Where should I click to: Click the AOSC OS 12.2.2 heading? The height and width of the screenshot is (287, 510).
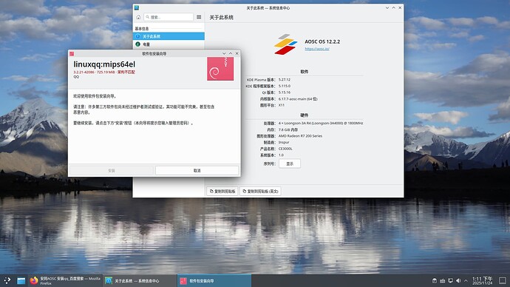coord(322,41)
